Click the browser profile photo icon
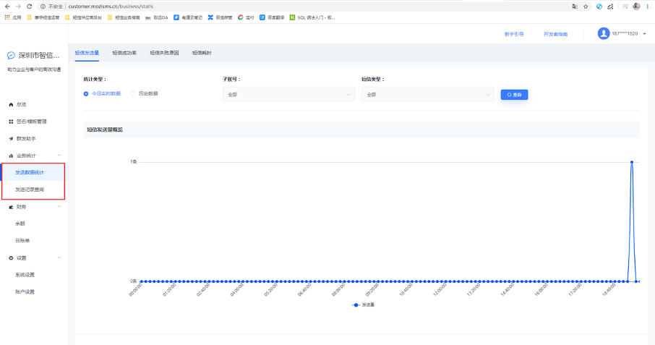This screenshot has width=655, height=345. click(x=637, y=7)
